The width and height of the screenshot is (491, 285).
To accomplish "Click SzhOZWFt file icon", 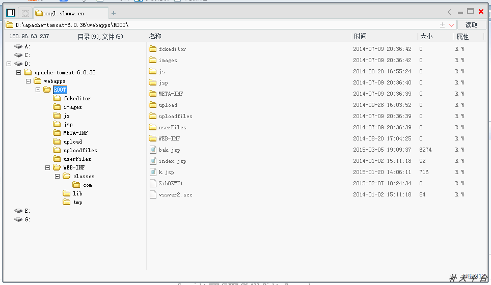I will click(153, 183).
